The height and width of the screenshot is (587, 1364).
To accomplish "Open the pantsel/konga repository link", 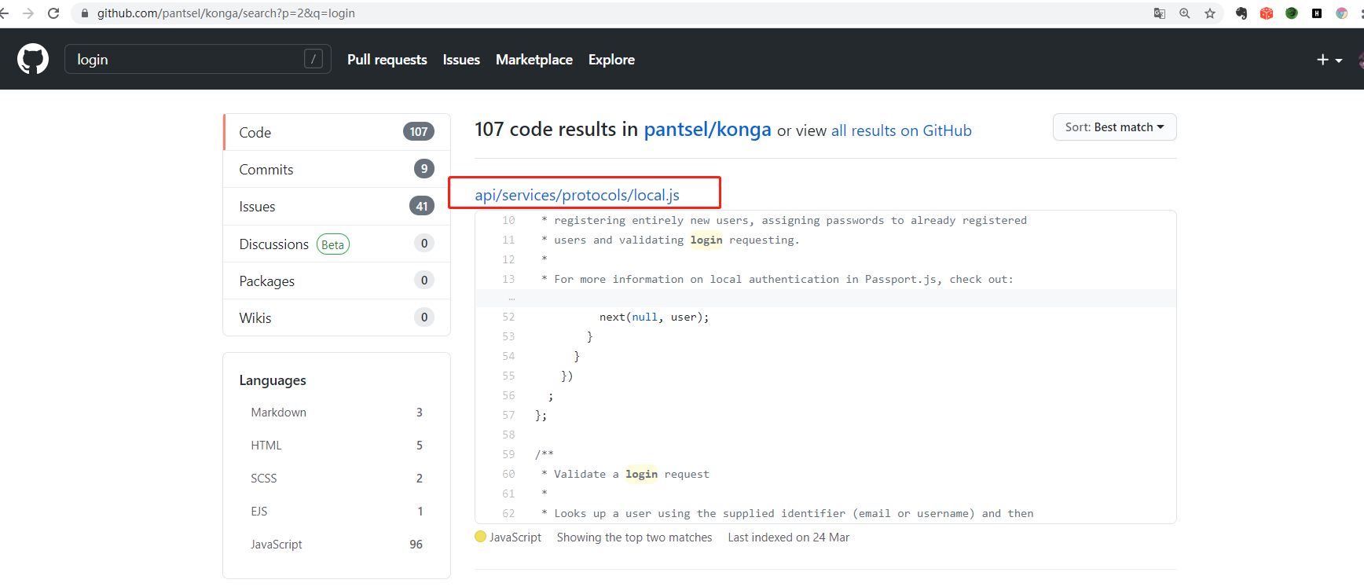I will click(x=707, y=130).
